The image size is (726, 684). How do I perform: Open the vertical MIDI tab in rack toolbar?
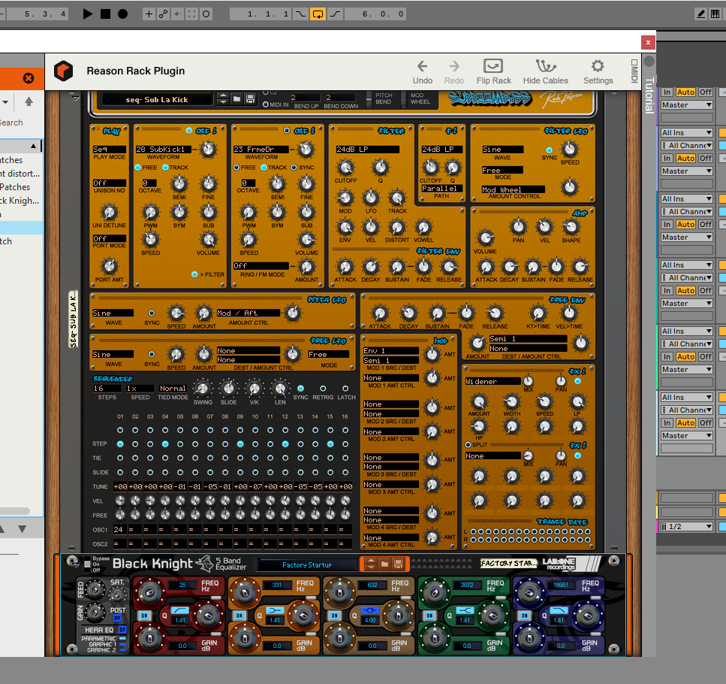point(634,71)
